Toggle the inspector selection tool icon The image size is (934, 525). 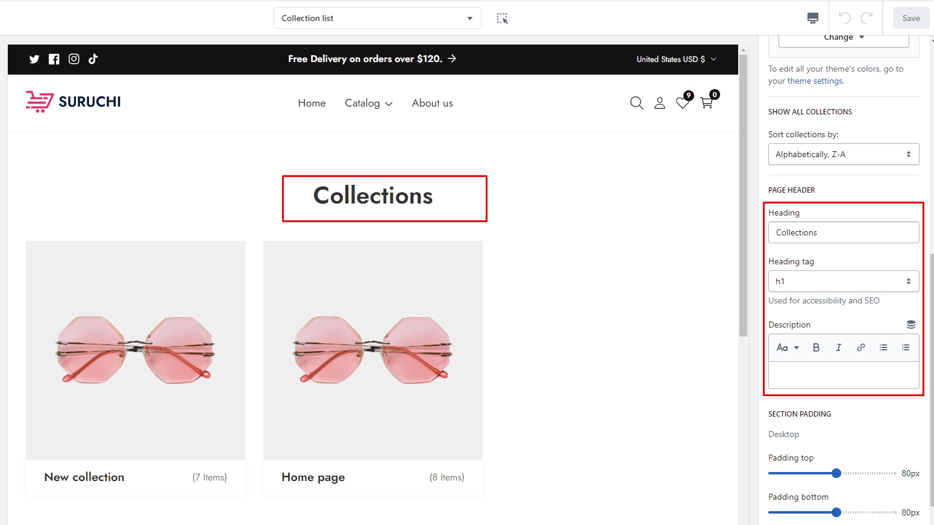pos(502,19)
